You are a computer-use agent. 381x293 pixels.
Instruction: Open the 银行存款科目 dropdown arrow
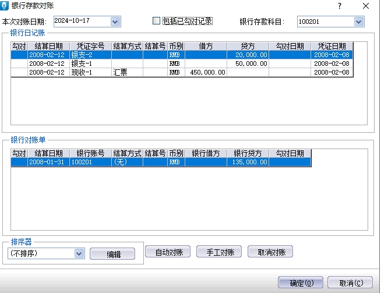359,22
